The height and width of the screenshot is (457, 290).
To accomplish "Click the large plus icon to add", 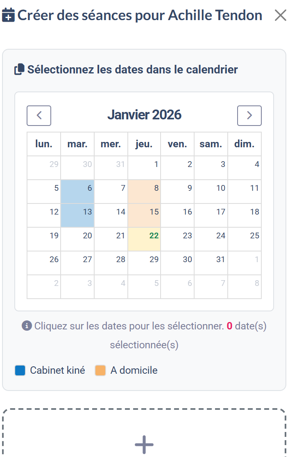I will [144, 445].
